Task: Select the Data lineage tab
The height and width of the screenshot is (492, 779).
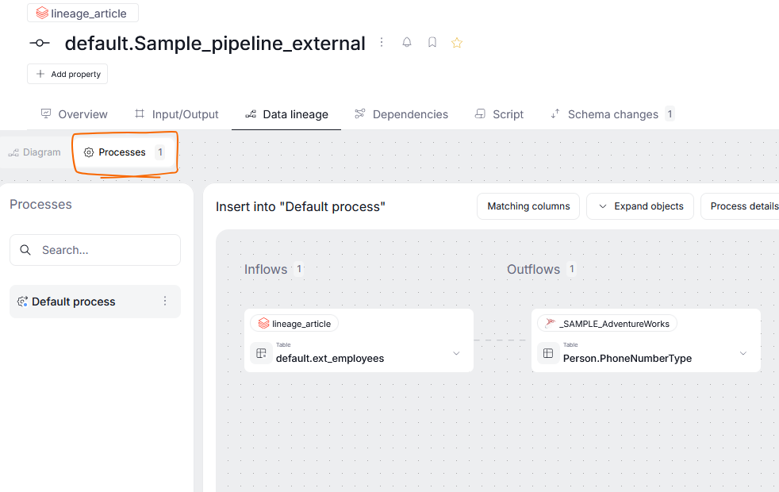Action: coord(286,114)
